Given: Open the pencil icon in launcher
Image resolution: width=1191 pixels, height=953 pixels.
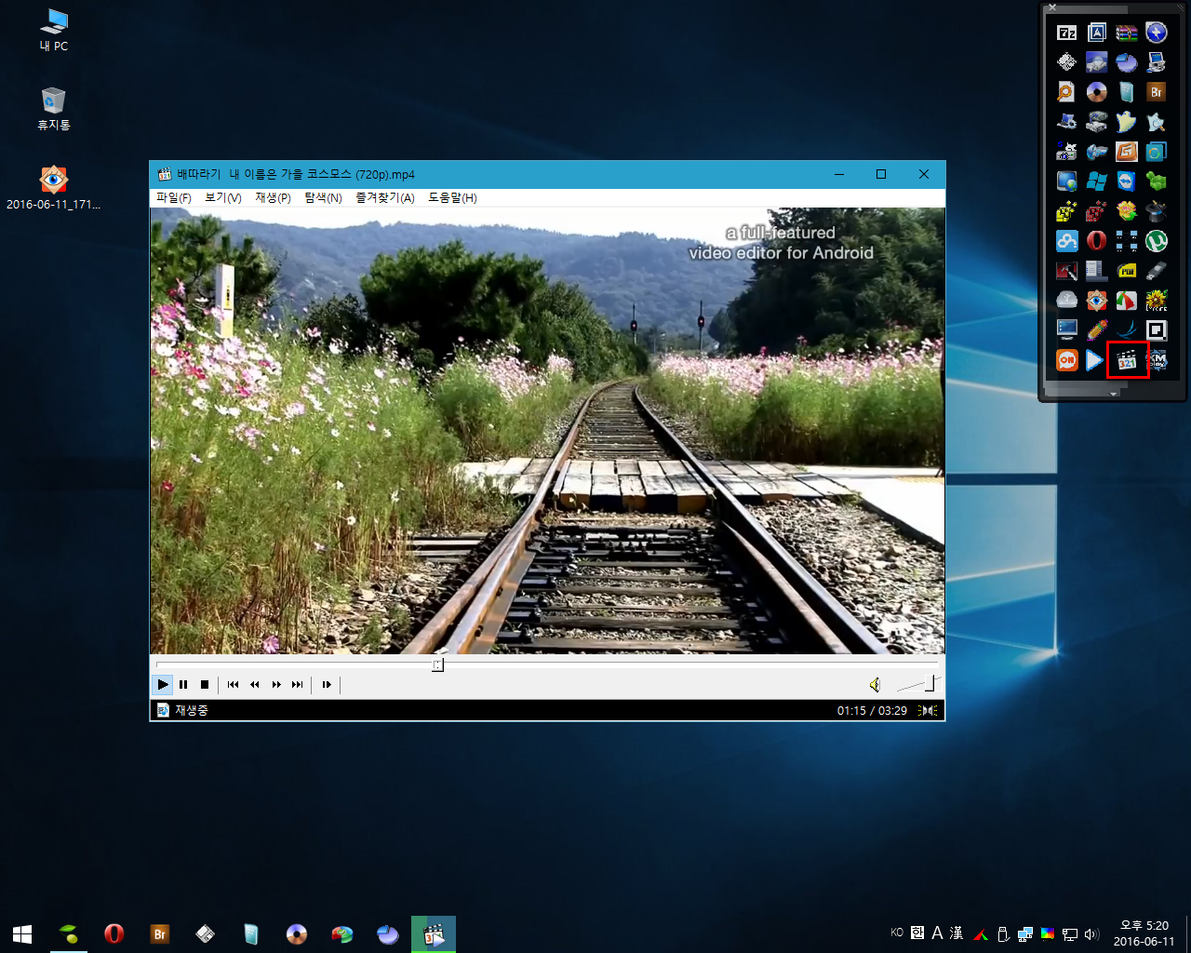Looking at the screenshot, I should 1097,330.
